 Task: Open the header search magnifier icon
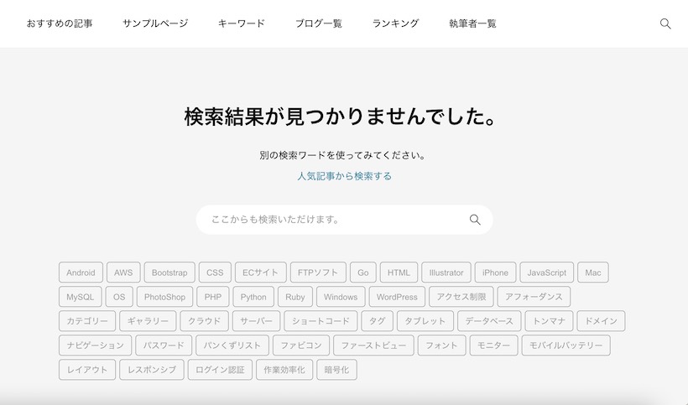point(665,23)
